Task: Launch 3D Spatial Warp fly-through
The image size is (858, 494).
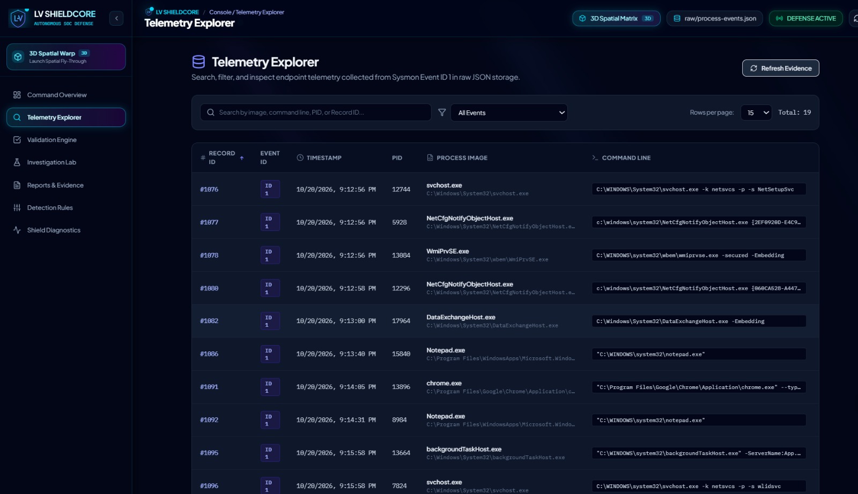Action: coord(66,57)
